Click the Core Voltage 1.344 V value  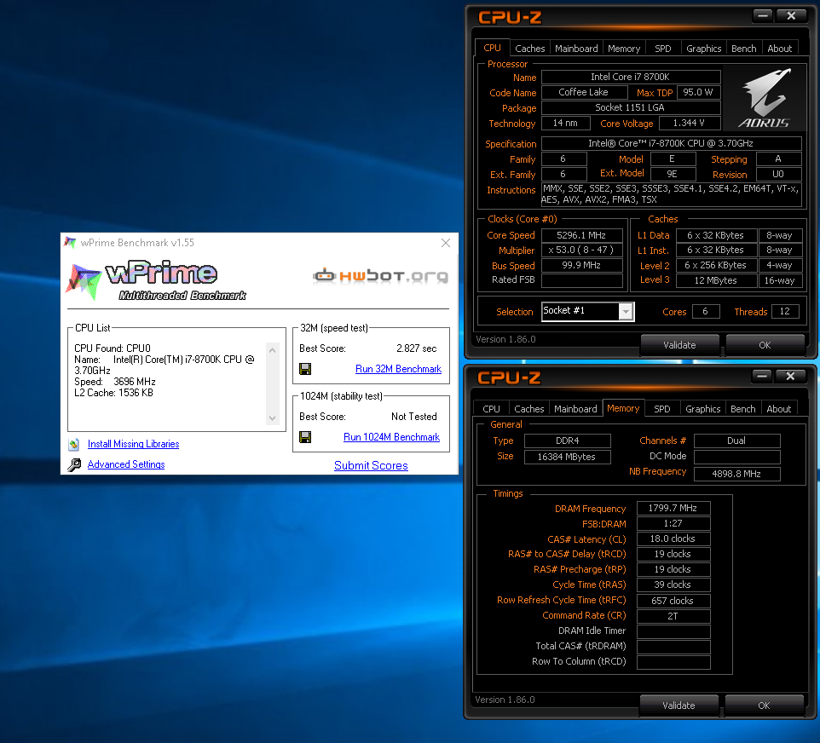point(690,124)
